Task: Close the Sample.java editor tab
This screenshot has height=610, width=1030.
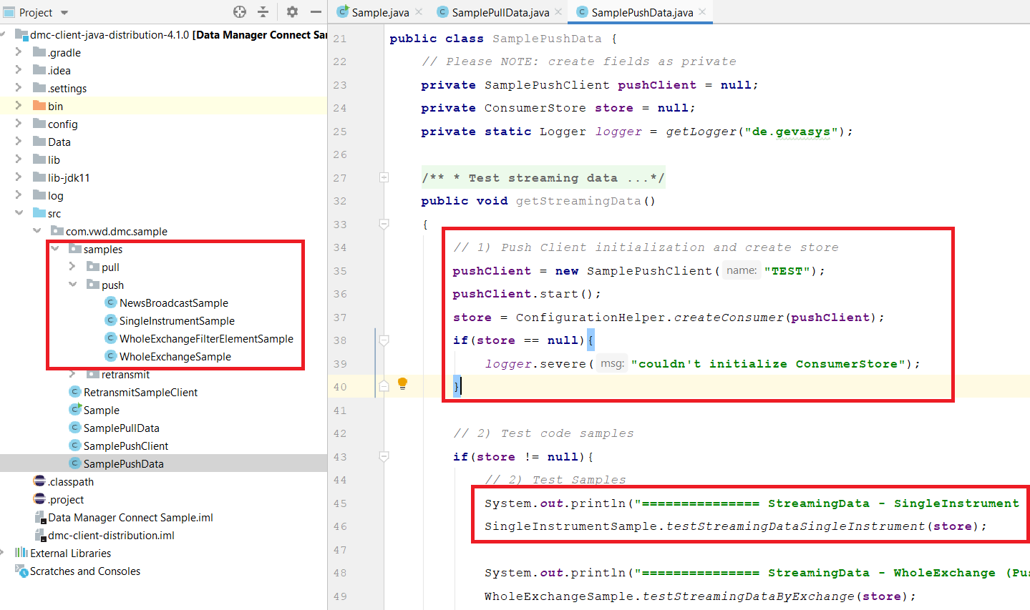Action: click(419, 12)
